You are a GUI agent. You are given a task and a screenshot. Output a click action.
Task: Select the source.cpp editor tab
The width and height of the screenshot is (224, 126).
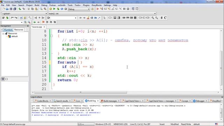(37, 27)
